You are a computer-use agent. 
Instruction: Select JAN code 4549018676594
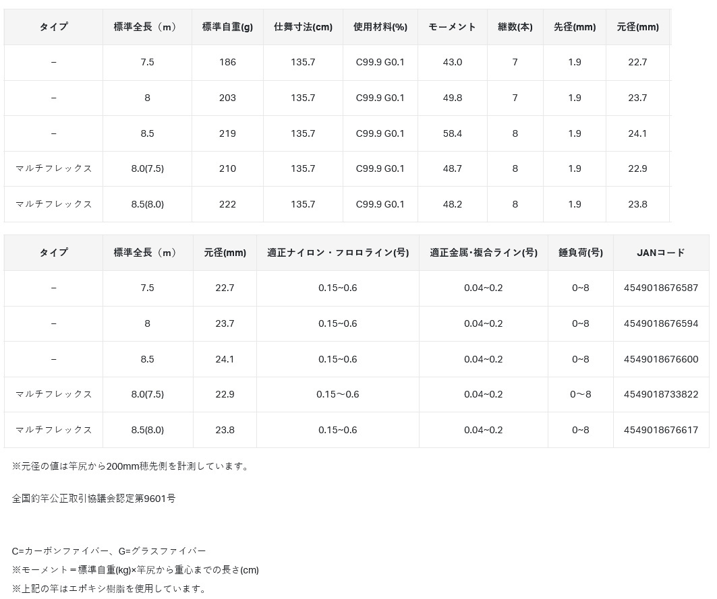661,323
